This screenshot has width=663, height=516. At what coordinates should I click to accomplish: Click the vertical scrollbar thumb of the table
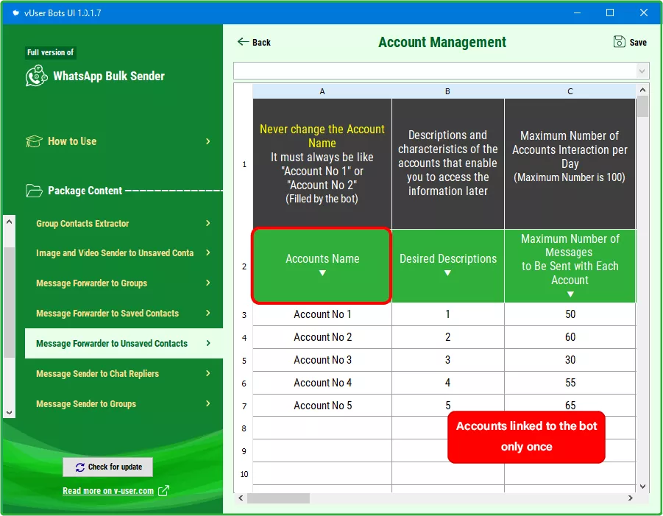pyautogui.click(x=642, y=106)
